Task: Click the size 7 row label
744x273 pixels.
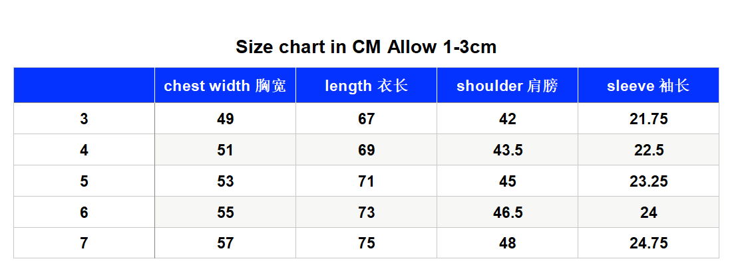Action: pyautogui.click(x=84, y=243)
